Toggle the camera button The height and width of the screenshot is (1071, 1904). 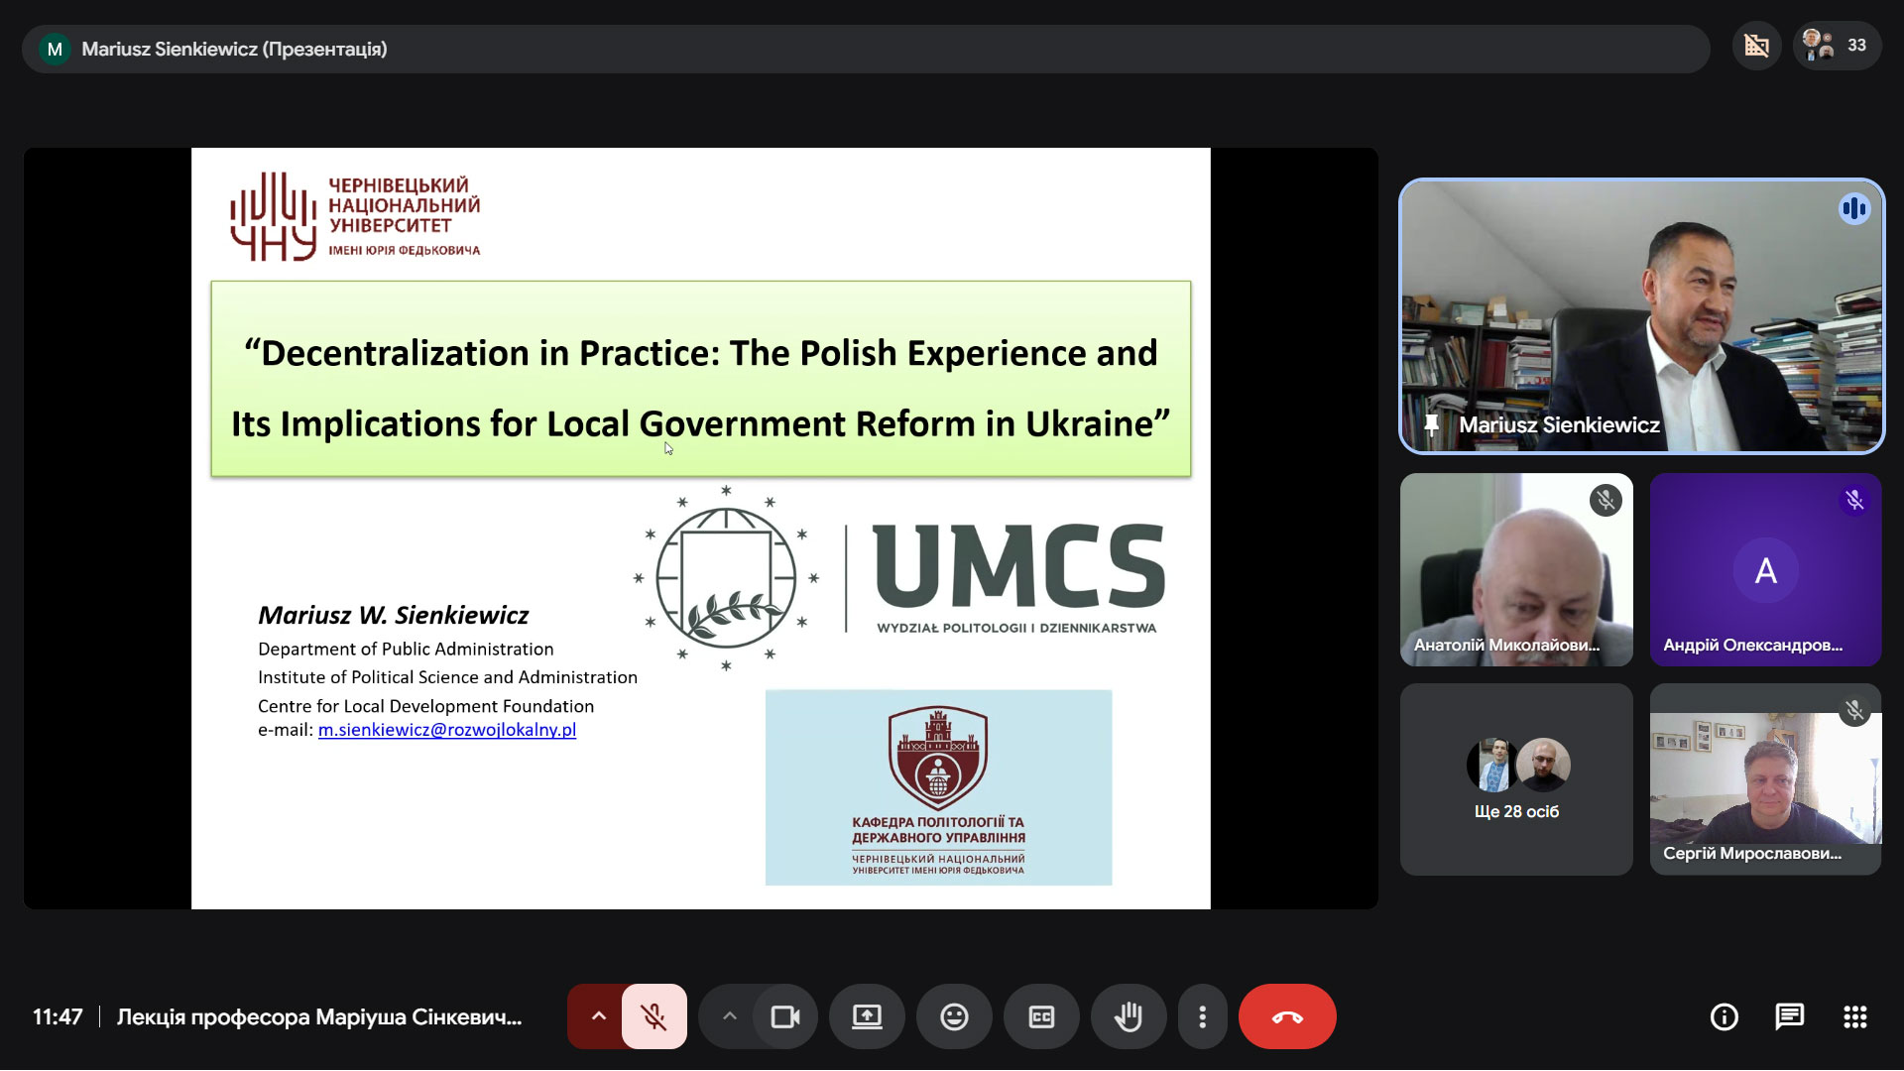tap(785, 1016)
